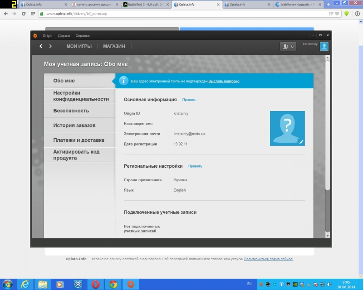The image size is (363, 290).
Task: Open История заказов section
Action: click(x=80, y=126)
